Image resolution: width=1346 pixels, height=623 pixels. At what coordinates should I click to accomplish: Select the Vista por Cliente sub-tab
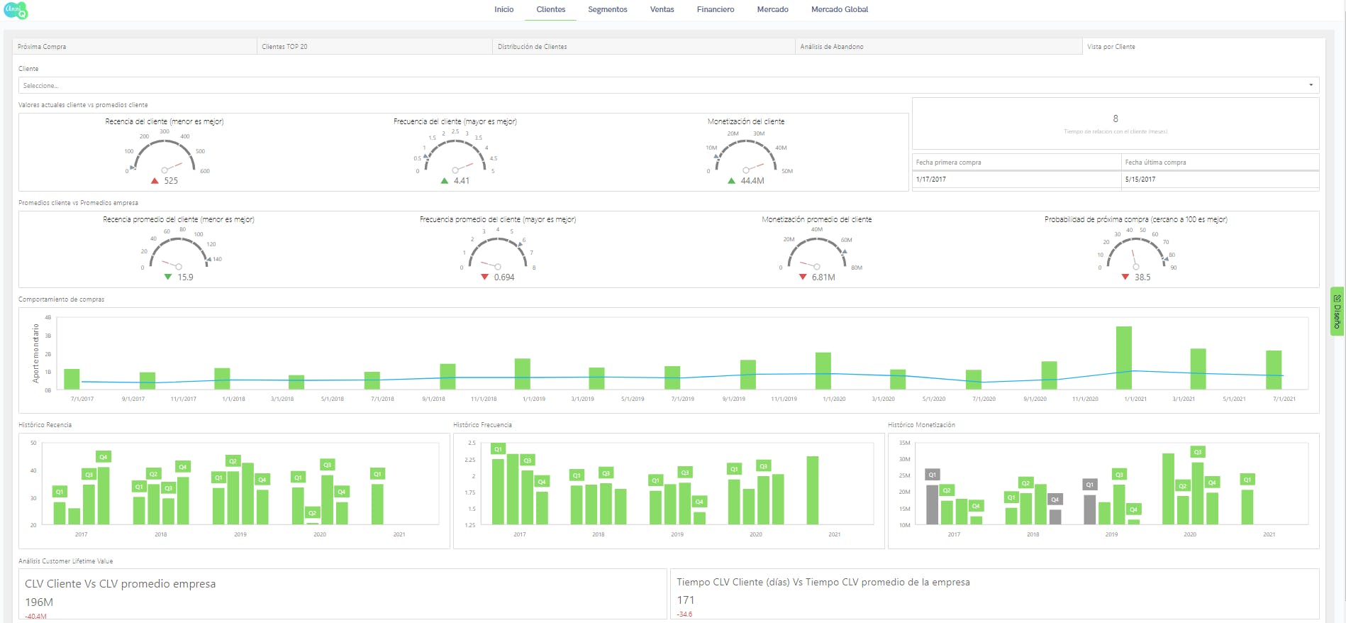click(1203, 47)
